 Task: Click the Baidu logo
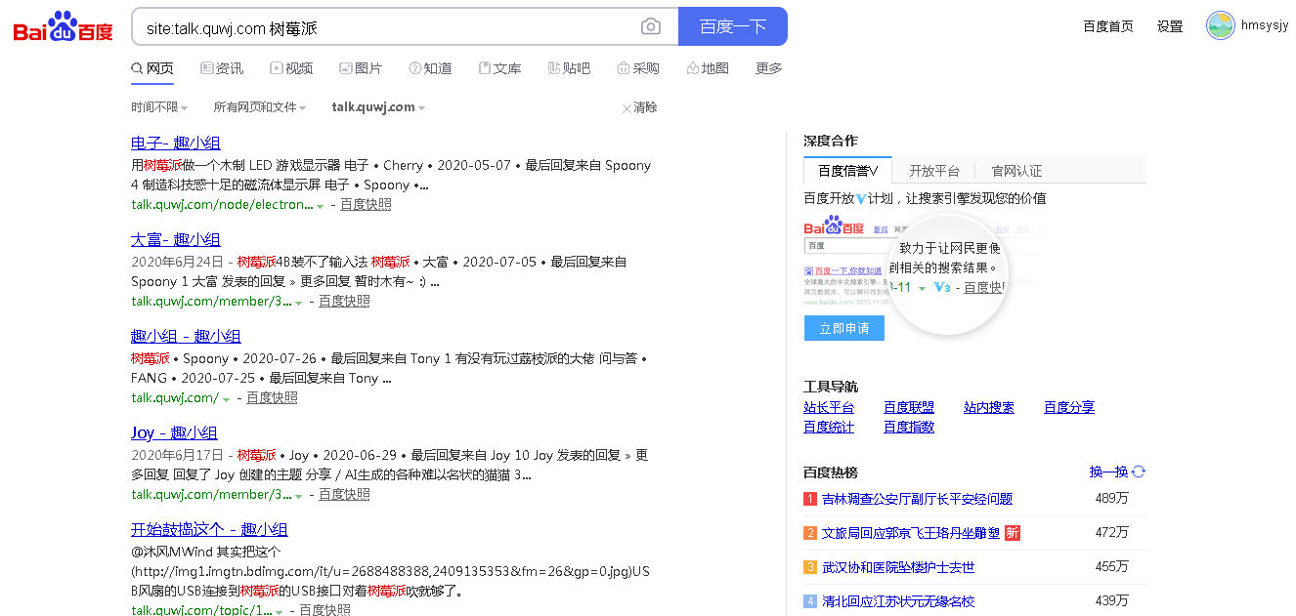(x=63, y=27)
